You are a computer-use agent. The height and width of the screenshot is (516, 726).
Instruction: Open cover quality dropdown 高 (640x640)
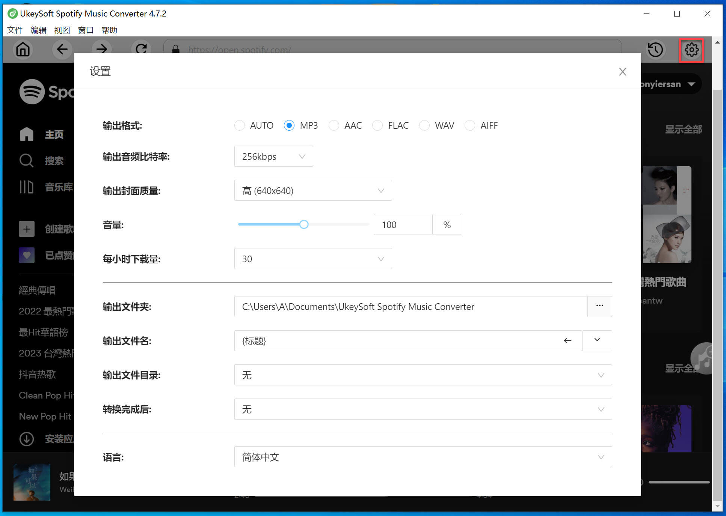tap(313, 190)
